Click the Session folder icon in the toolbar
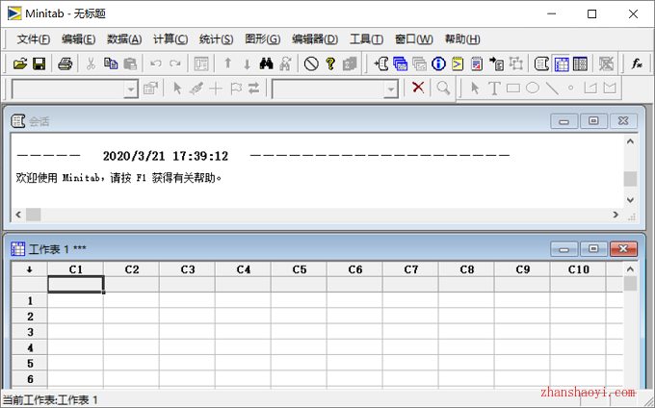This screenshot has height=408, width=655. (x=381, y=64)
